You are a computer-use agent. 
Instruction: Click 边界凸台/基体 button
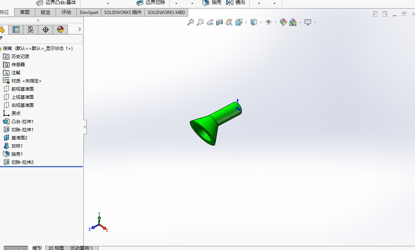[x=56, y=3]
